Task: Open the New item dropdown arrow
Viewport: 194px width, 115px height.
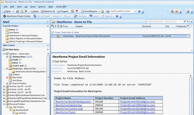Action: pos(13,11)
